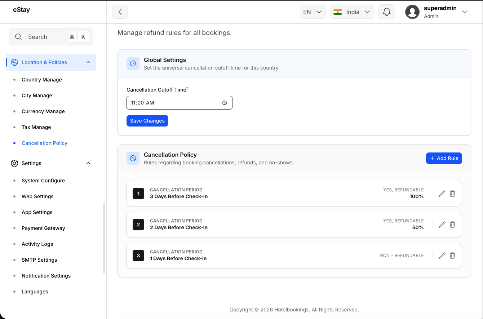Click '1 Days Before Check-in' text
This screenshot has height=319, width=483.
click(178, 259)
